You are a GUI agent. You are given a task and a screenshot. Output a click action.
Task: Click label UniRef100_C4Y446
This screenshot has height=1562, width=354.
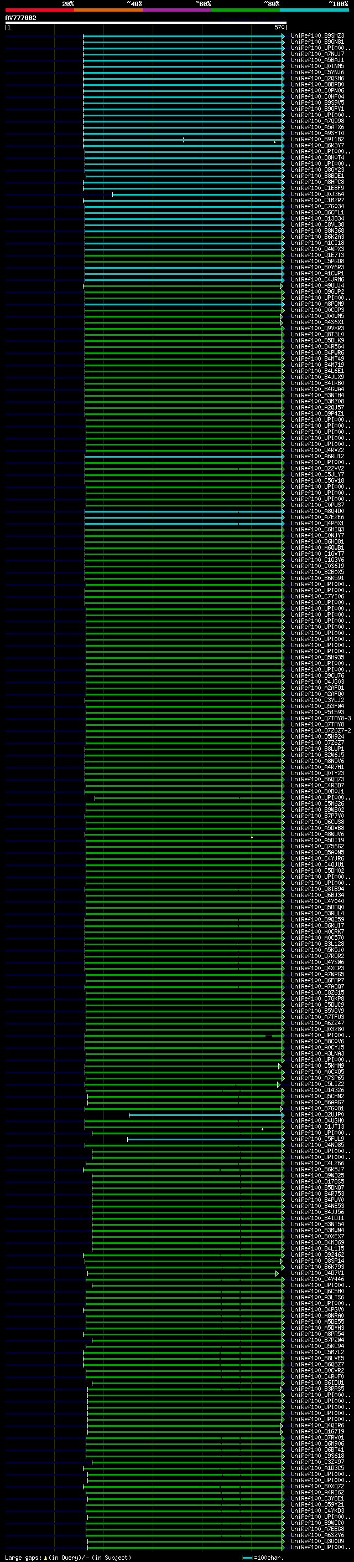(x=317, y=1279)
